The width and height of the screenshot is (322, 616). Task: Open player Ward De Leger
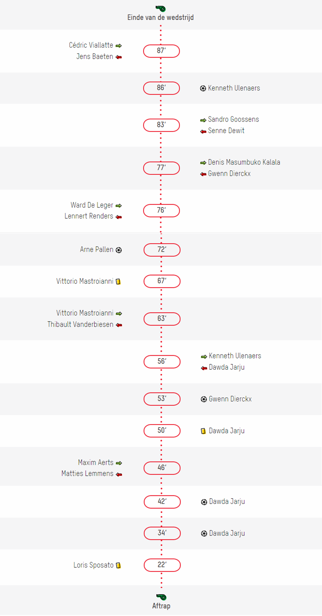[x=92, y=205]
